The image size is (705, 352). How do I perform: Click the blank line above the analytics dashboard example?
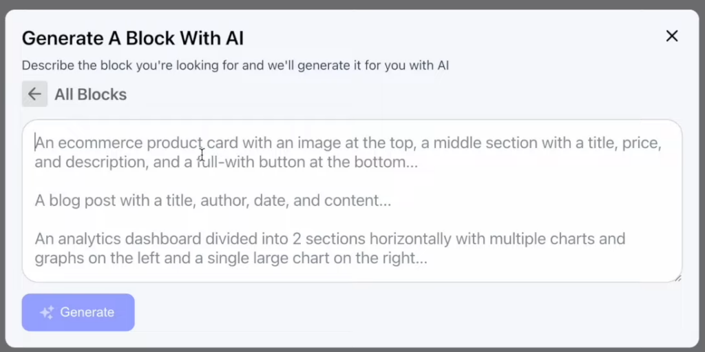352,220
